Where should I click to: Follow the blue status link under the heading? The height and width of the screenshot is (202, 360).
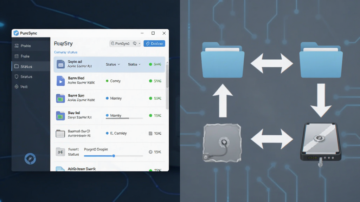pyautogui.click(x=66, y=52)
